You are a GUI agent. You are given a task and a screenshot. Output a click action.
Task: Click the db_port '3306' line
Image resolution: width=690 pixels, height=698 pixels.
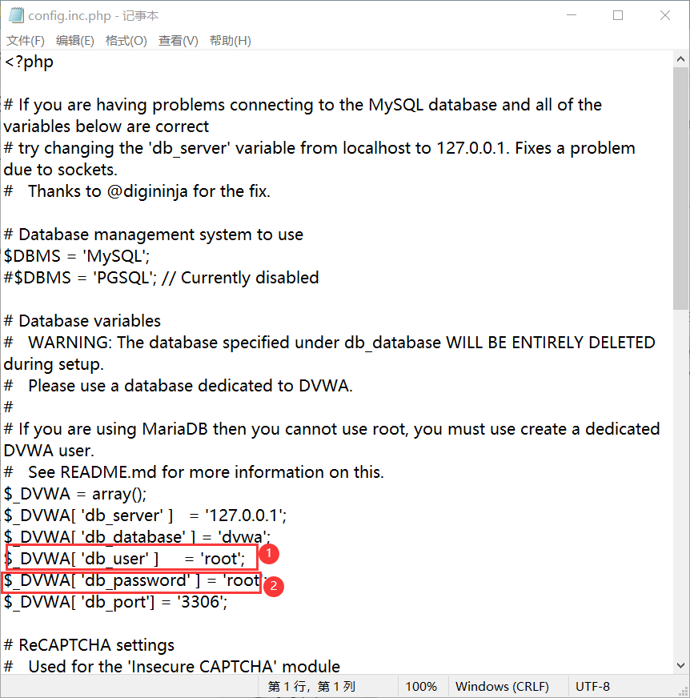click(x=116, y=602)
